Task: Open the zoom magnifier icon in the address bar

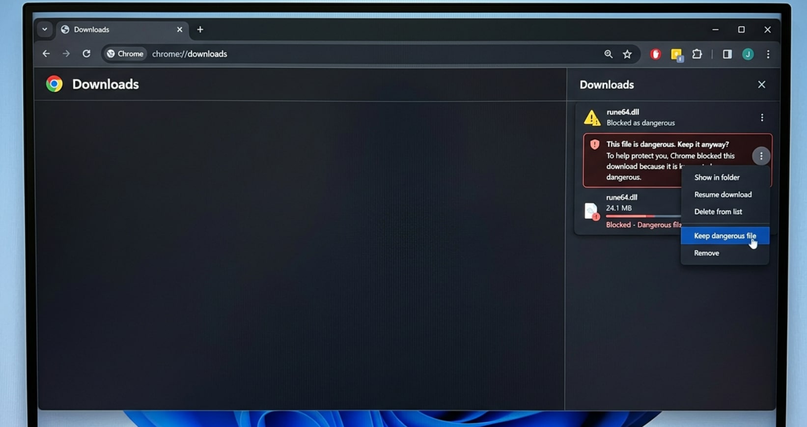Action: [608, 54]
